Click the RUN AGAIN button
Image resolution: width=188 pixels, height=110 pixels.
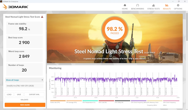click(25, 105)
